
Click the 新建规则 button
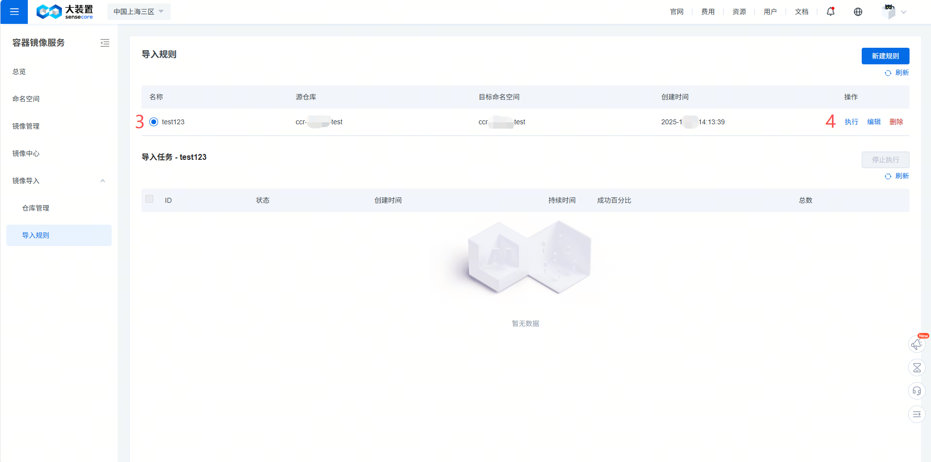[x=885, y=56]
